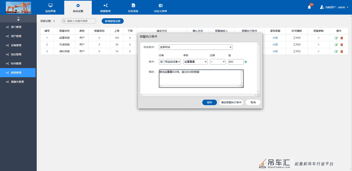Click the 取消 cancel button
This screenshot has width=352, height=171.
pyautogui.click(x=253, y=102)
